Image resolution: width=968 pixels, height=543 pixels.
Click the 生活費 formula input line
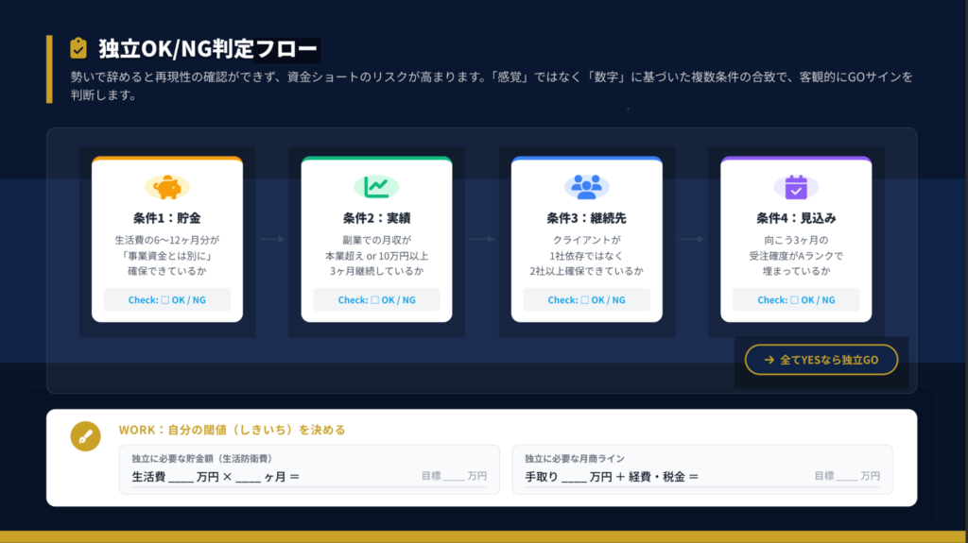tap(216, 477)
